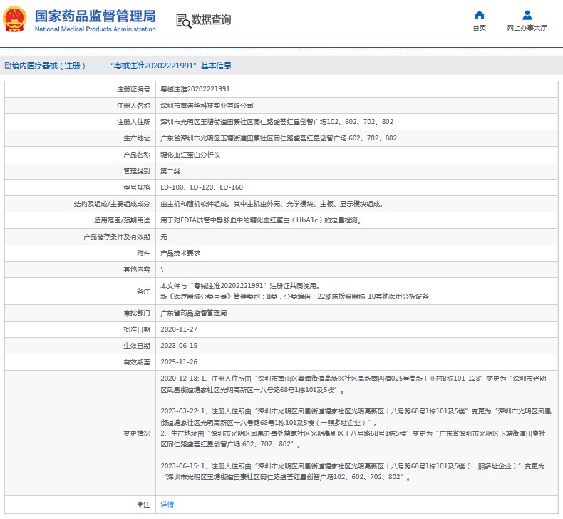This screenshot has height=519, width=563.
Task: Click the 注册人住所 address value
Action: [277, 122]
